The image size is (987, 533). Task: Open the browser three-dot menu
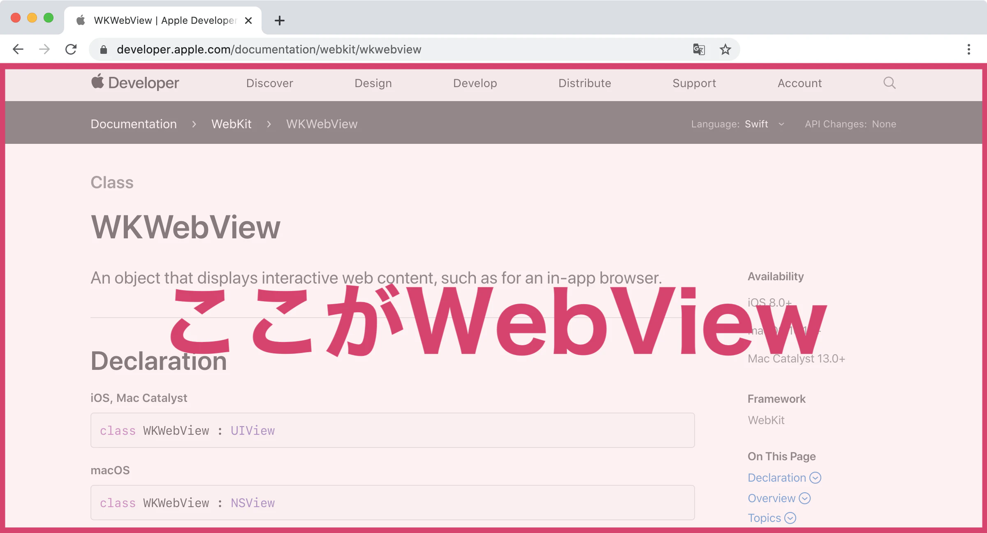[969, 49]
